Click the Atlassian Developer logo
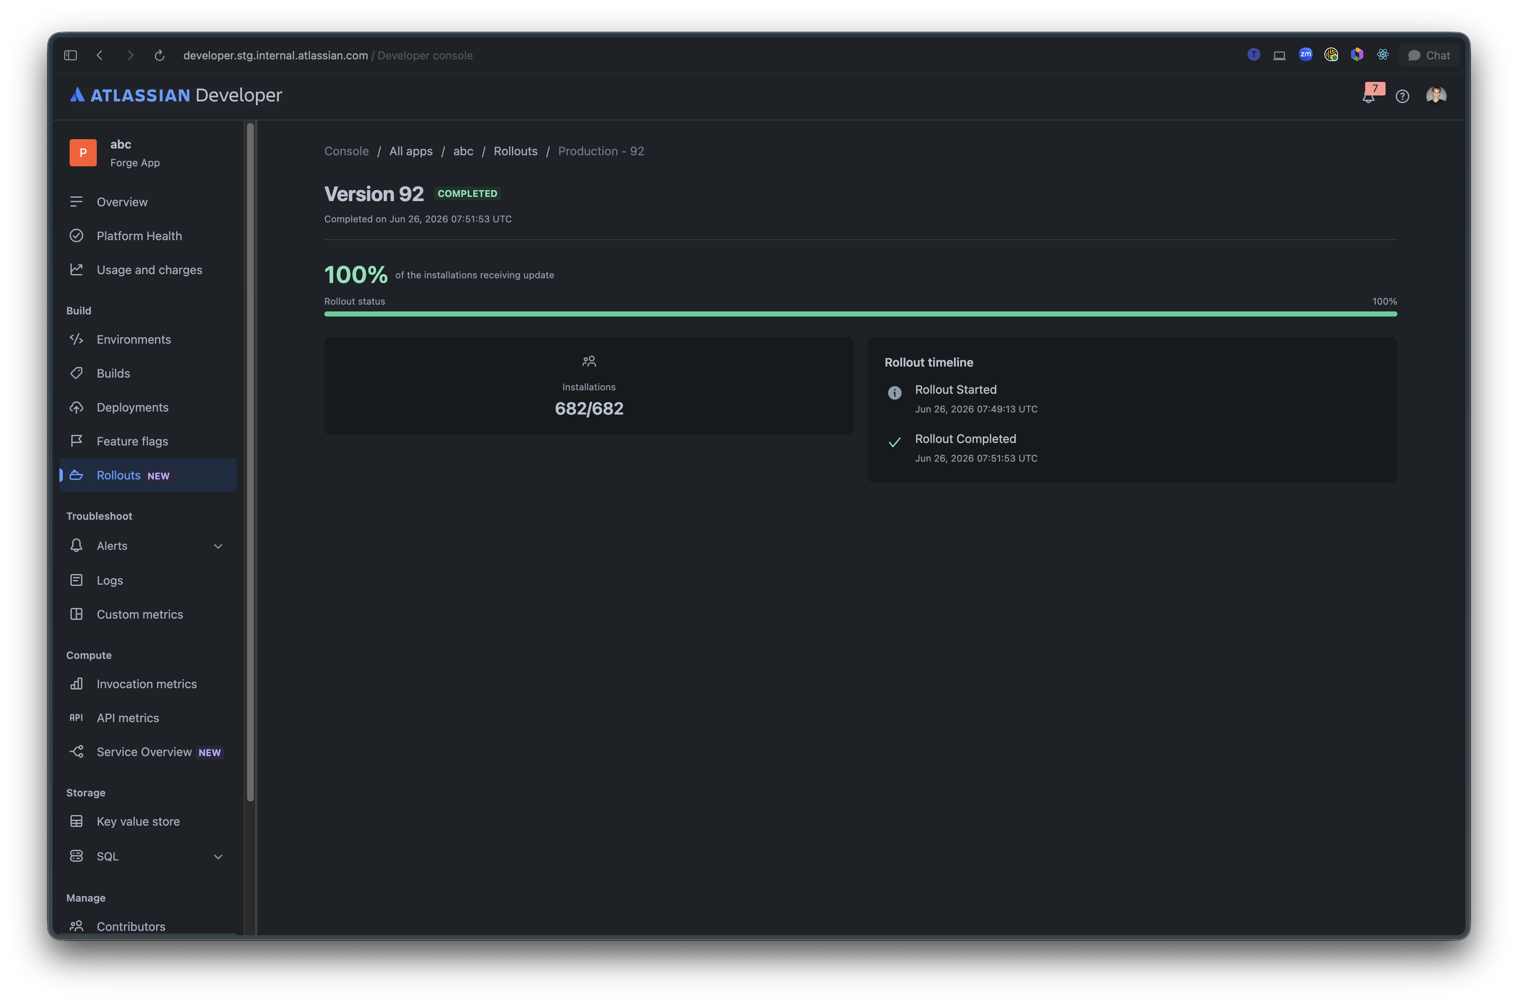The width and height of the screenshot is (1518, 1003). 175,95
